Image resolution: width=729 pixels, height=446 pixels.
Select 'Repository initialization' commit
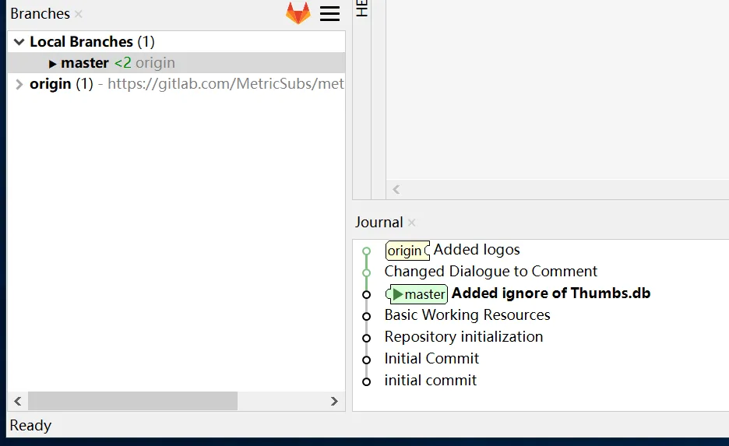click(463, 337)
